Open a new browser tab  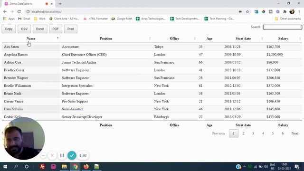point(60,4)
